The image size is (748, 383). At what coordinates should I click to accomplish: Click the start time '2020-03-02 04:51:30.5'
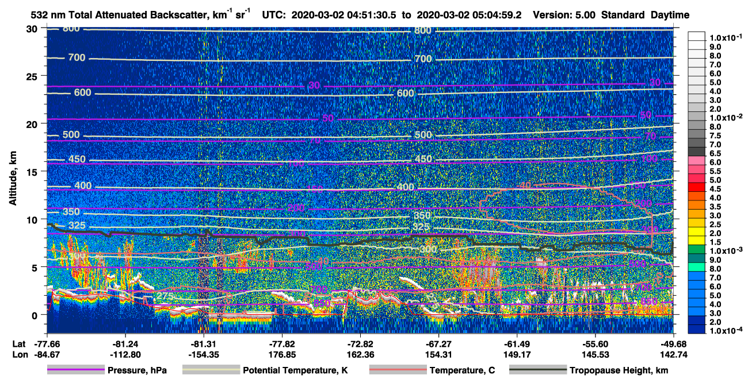pyautogui.click(x=345, y=16)
